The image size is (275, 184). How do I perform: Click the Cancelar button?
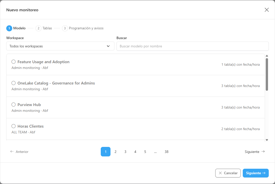[x=228, y=173]
